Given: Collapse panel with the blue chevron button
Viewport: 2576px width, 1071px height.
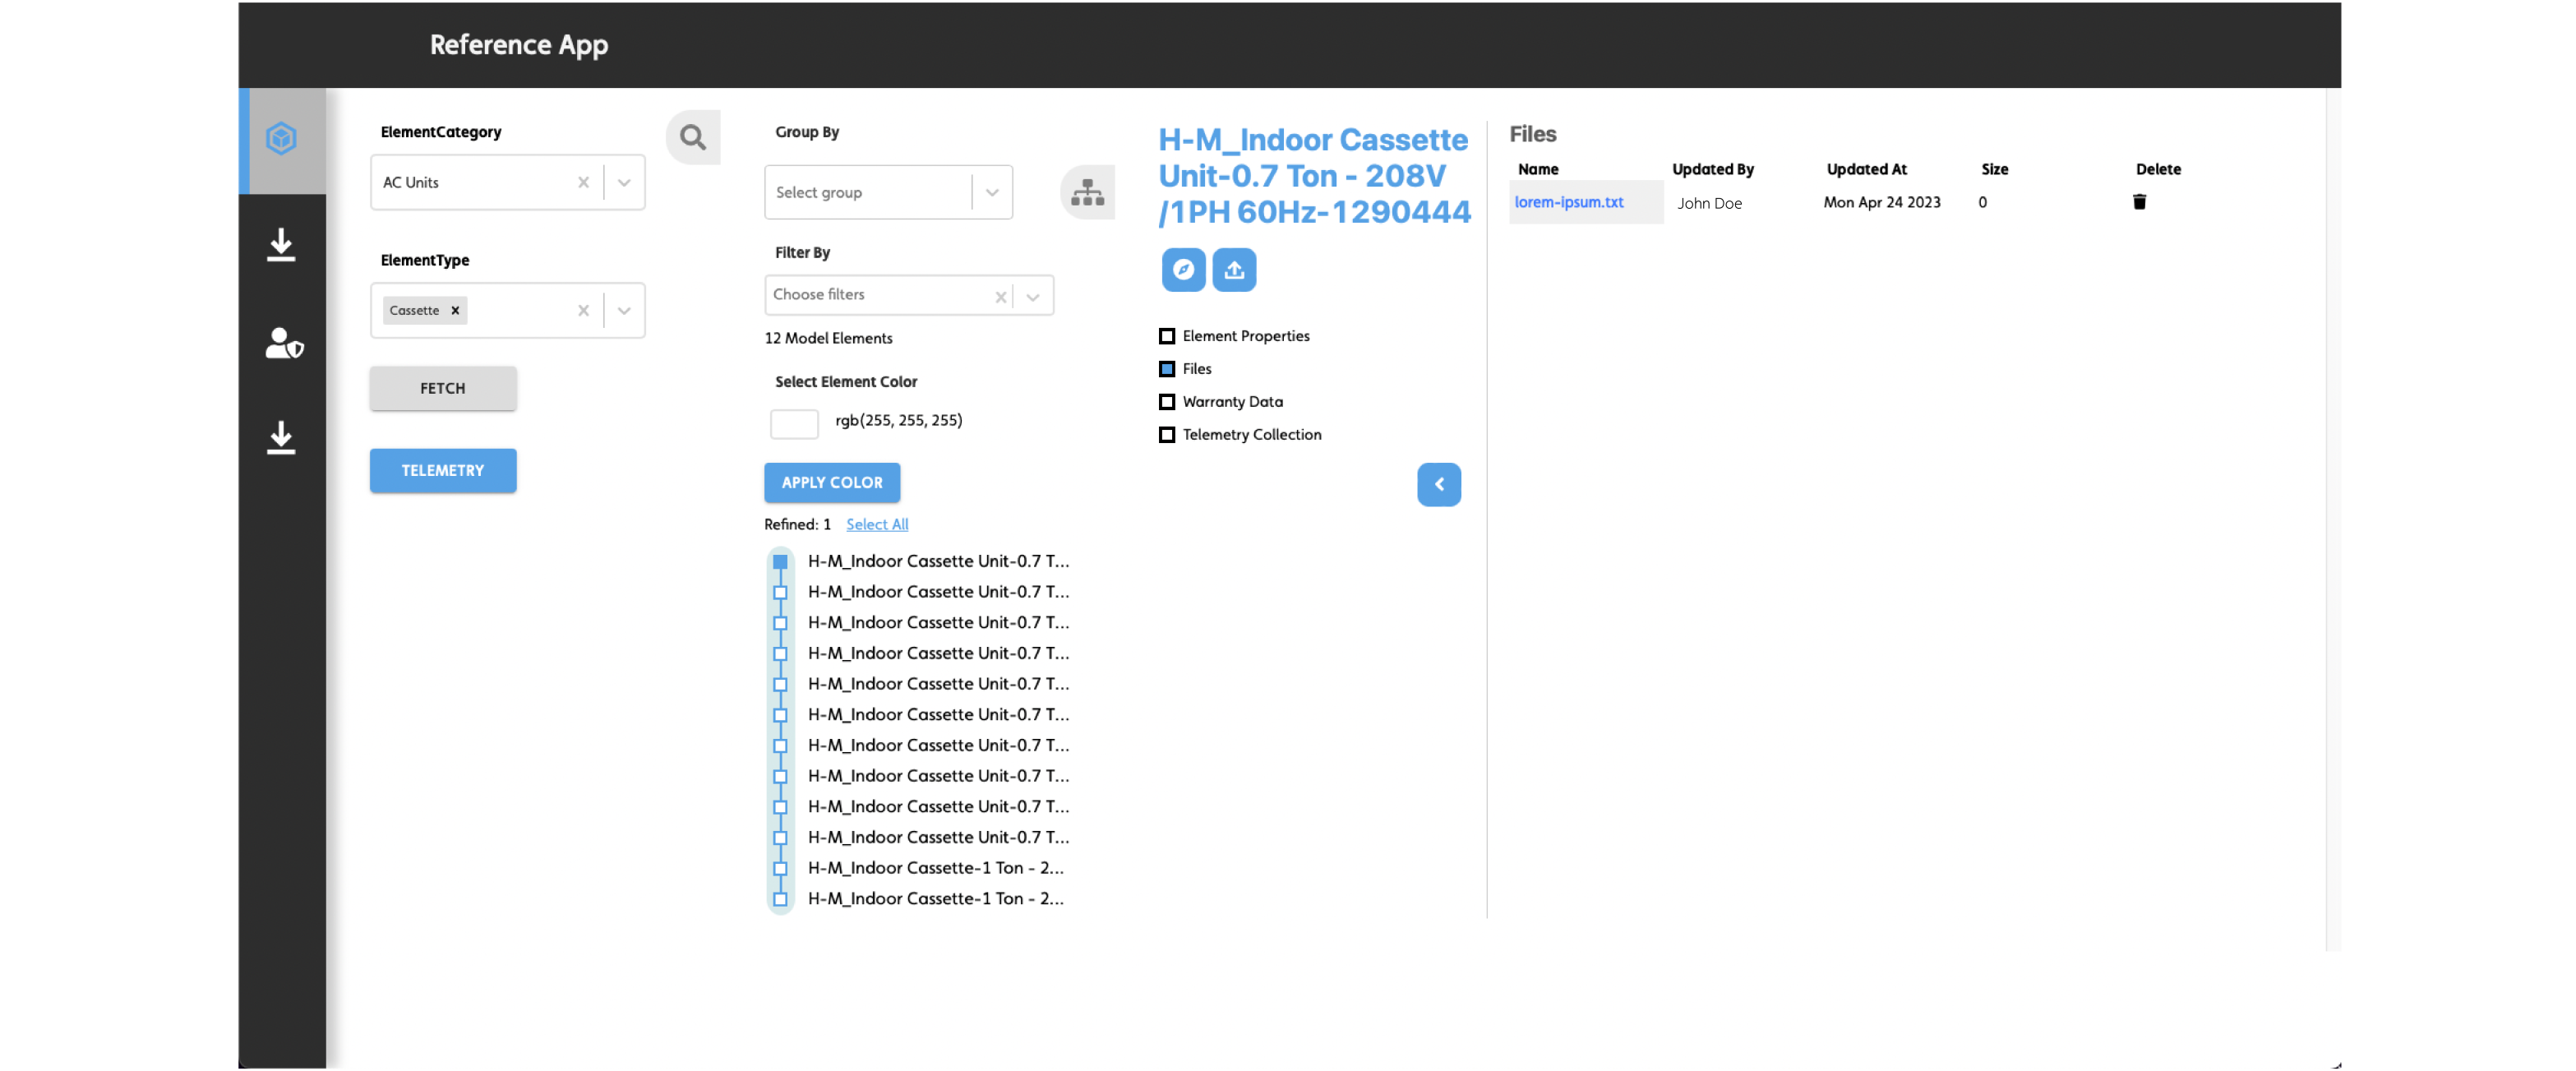Looking at the screenshot, I should click(1438, 485).
